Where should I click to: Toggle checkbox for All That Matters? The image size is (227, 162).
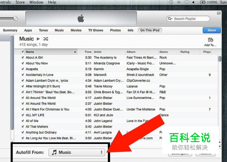point(23,127)
